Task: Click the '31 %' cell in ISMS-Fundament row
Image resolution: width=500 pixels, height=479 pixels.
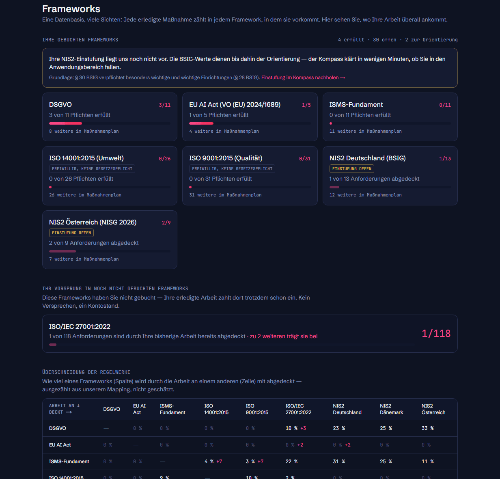Action: pos(339,462)
